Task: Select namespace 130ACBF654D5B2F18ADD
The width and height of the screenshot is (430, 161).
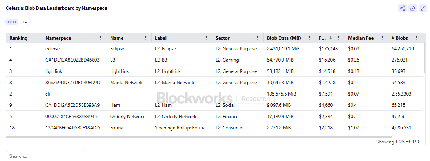Action: (x=73, y=128)
